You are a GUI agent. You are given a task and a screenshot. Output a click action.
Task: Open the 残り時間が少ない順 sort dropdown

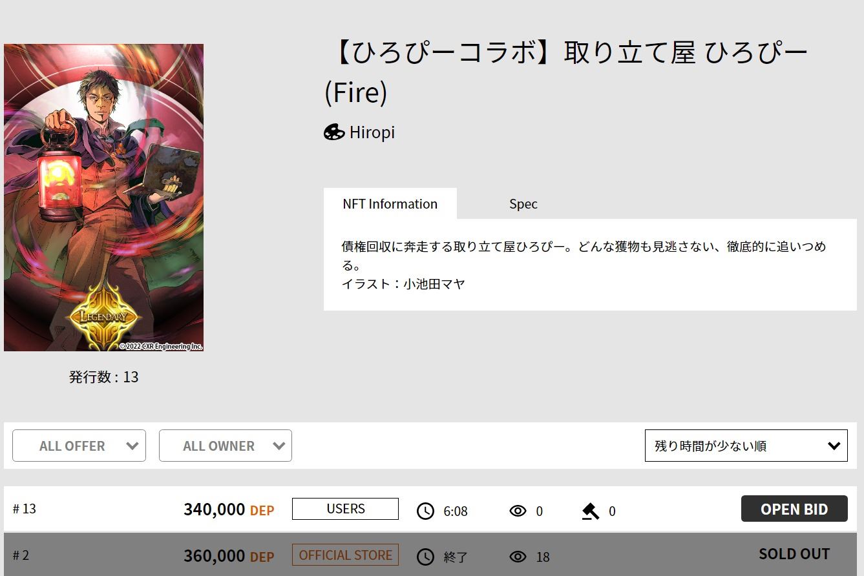pos(746,445)
